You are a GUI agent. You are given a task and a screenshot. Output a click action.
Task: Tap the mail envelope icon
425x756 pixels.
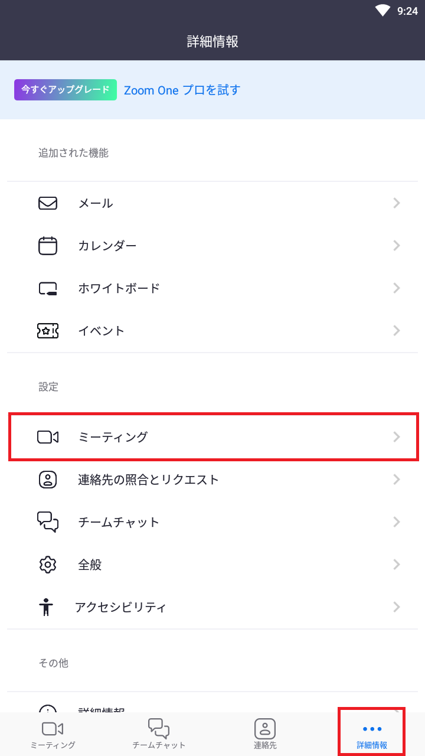(x=48, y=203)
